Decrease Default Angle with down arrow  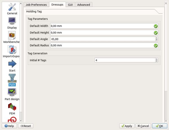157,40
